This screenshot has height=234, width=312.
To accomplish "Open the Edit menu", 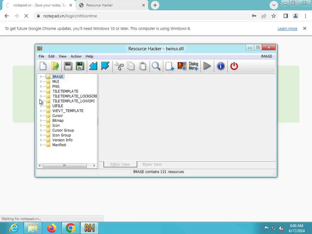I will (51, 56).
